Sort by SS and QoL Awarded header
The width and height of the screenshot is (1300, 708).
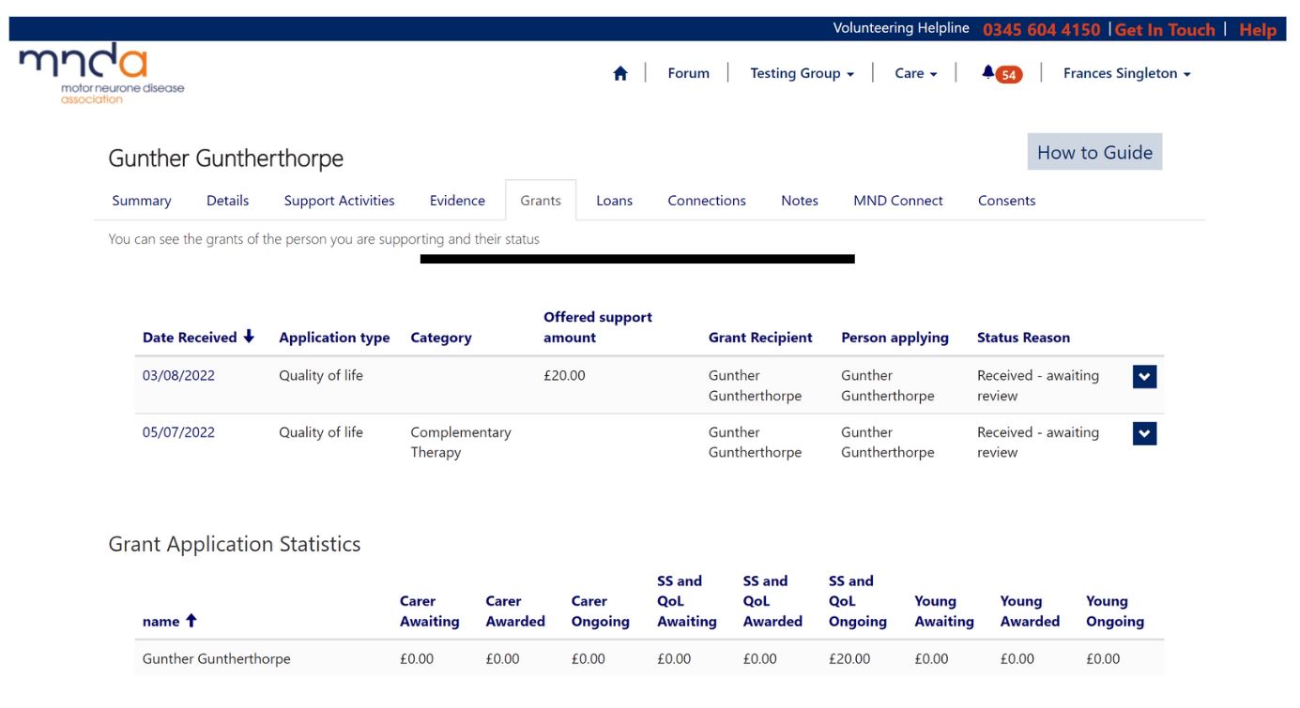point(772,601)
